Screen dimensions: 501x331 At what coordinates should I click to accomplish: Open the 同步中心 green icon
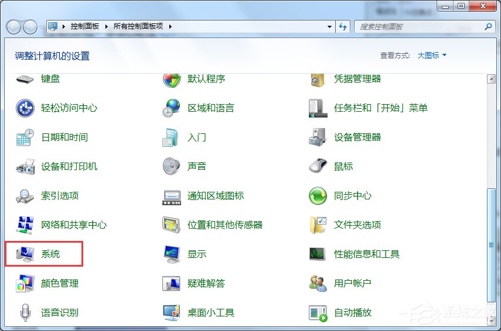coord(318,196)
